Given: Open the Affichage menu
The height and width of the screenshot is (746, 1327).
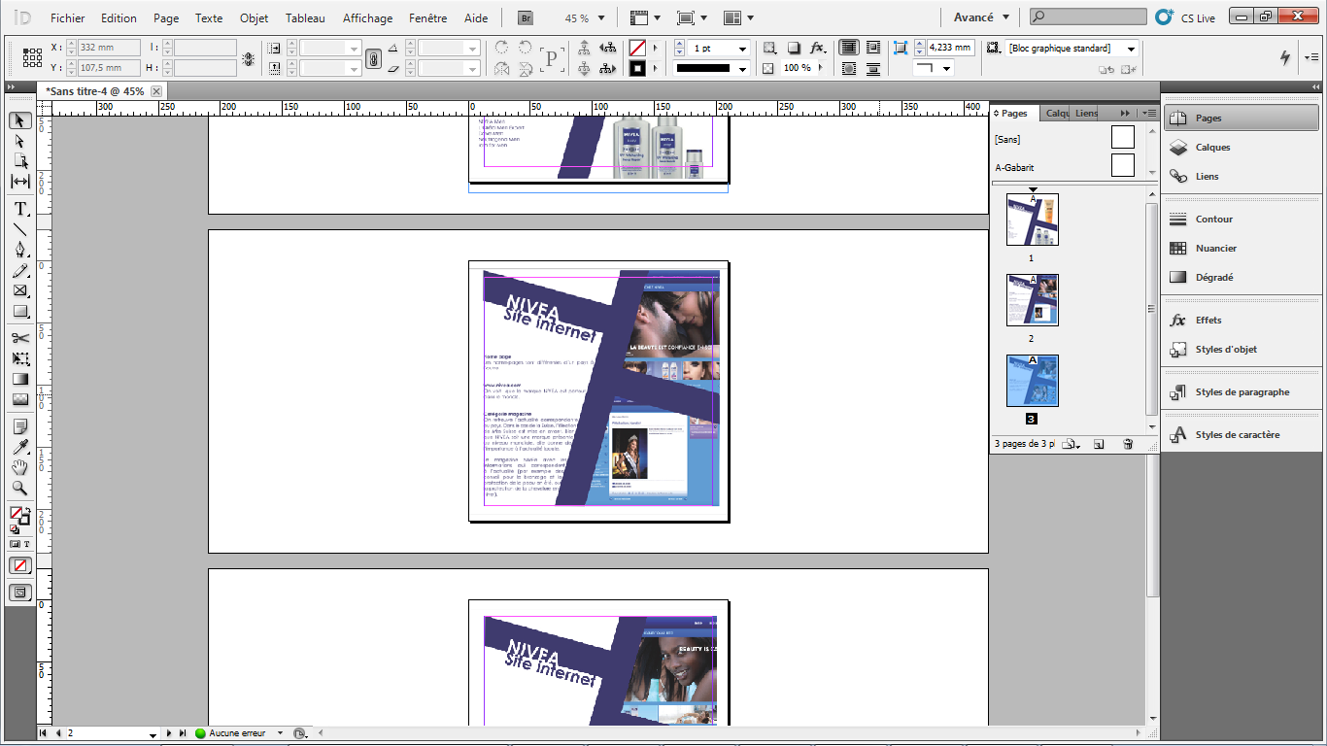Looking at the screenshot, I should click(x=368, y=18).
